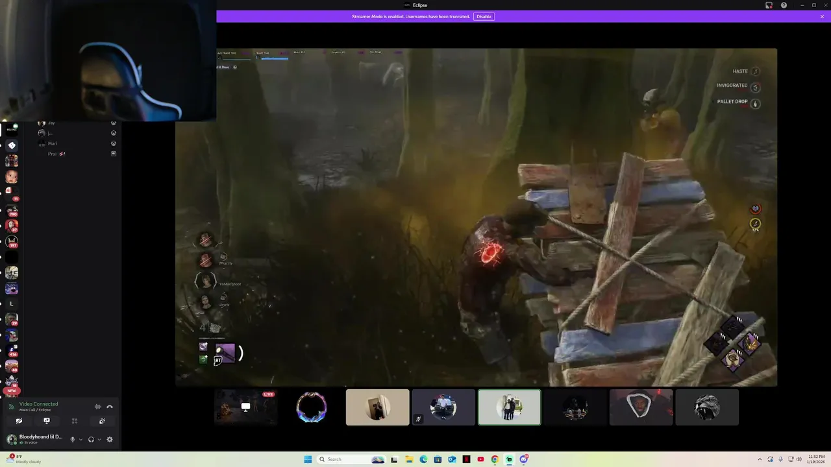This screenshot has height=467, width=831.
Task: Disconnect from the voice call
Action: pos(110,407)
